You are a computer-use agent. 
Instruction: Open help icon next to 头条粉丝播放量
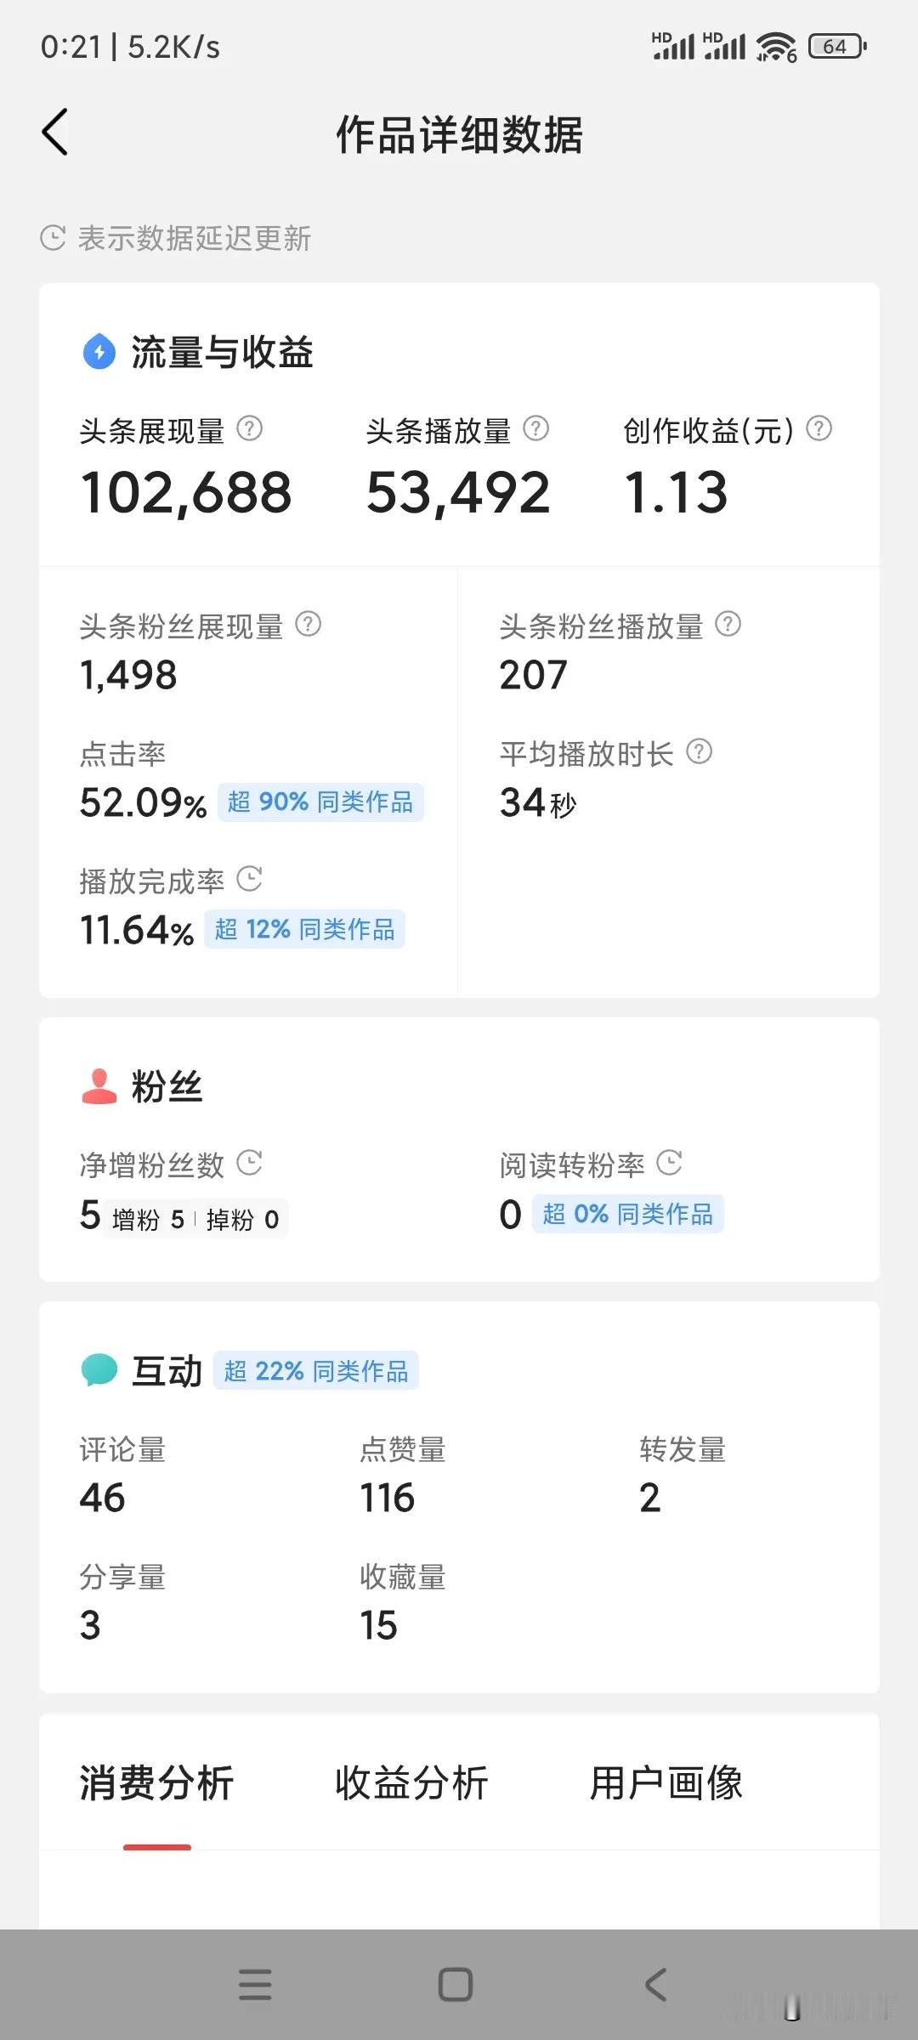point(728,625)
